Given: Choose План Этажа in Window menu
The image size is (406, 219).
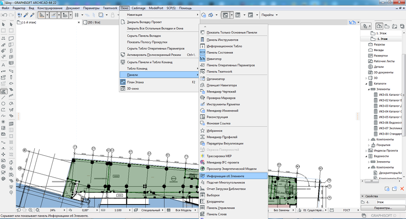Looking at the screenshot, I should (x=159, y=82).
